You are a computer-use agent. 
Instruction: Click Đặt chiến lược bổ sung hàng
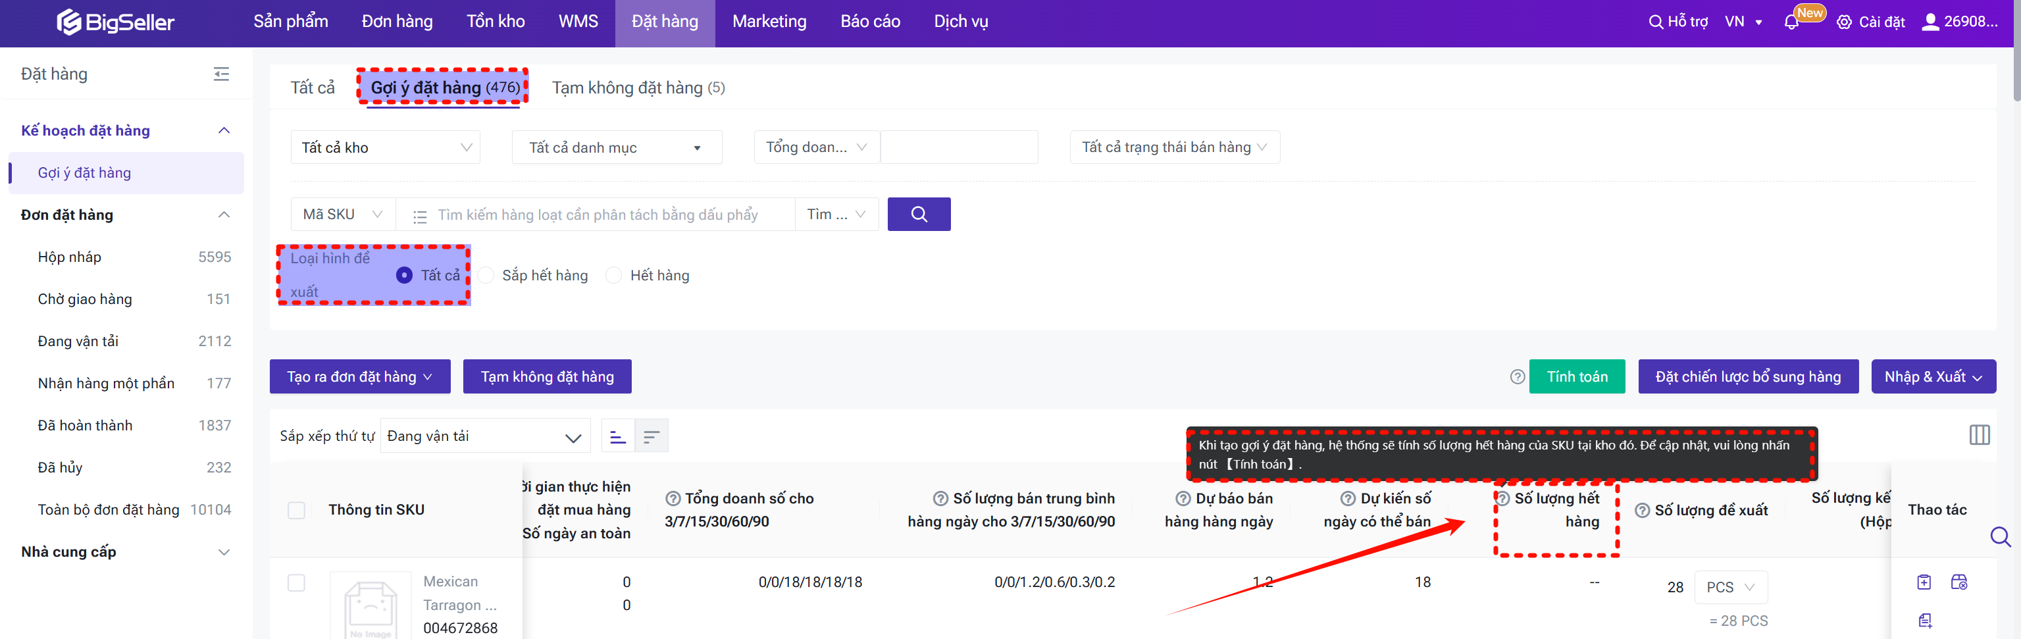tap(1747, 377)
